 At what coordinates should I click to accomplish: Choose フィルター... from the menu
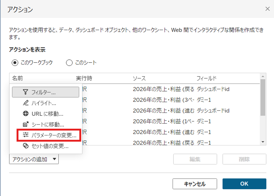pos(45,92)
